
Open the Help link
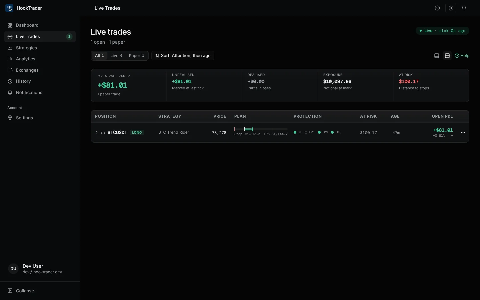click(462, 56)
